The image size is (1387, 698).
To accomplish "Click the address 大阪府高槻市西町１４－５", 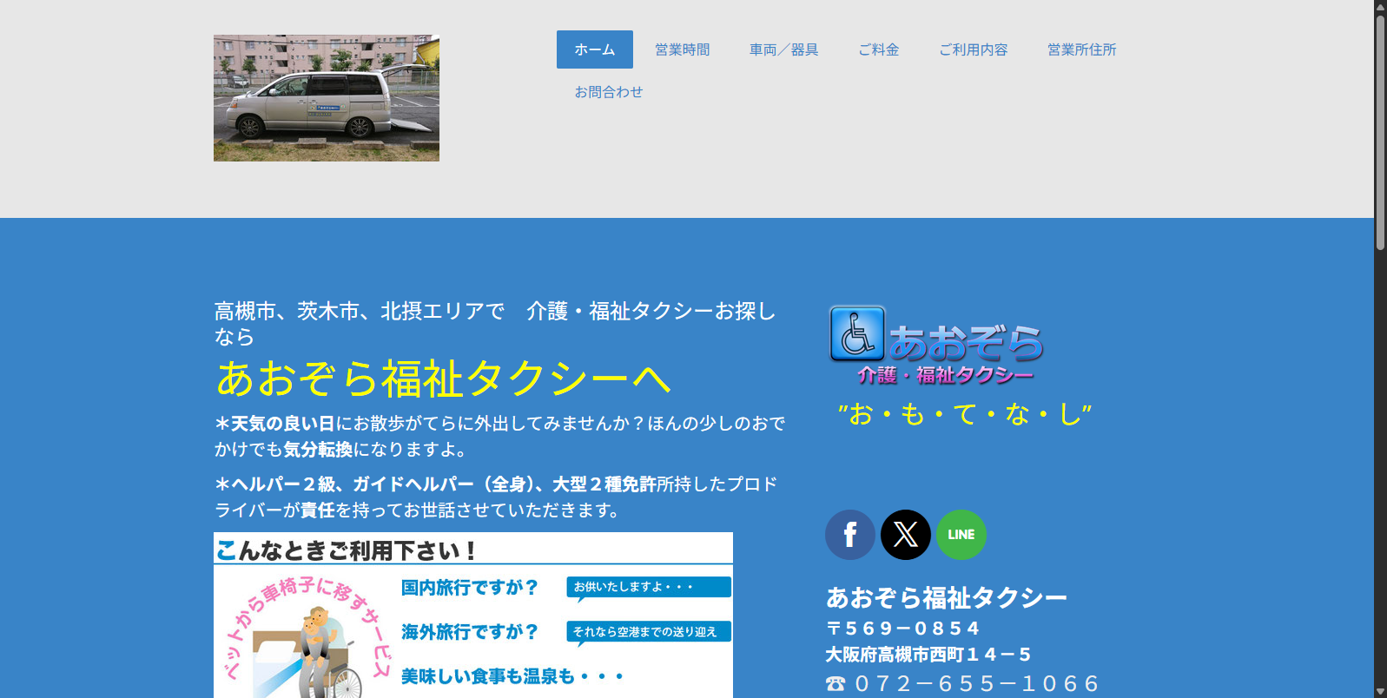I will point(928,655).
